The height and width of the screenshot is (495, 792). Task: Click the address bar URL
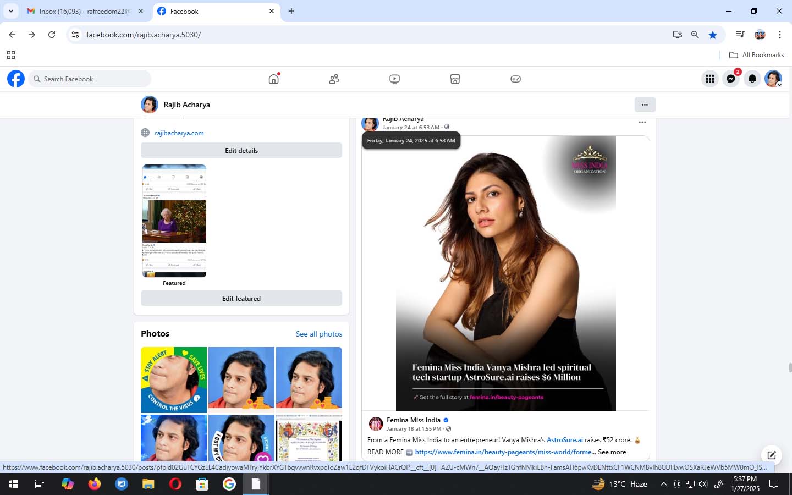(x=144, y=35)
